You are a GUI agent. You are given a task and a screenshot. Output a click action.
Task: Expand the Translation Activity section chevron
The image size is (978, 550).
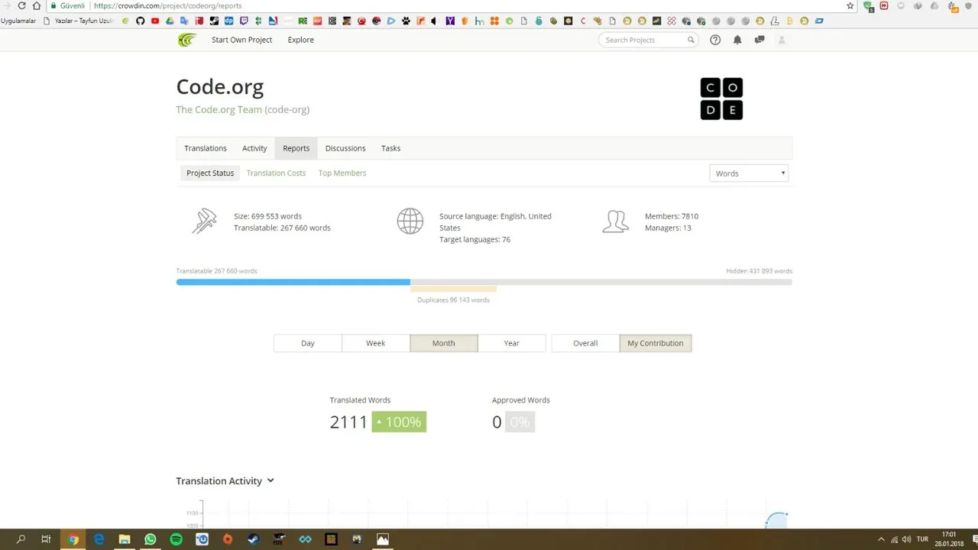pos(270,480)
